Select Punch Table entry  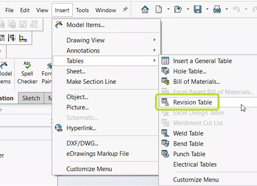pyautogui.click(x=189, y=154)
